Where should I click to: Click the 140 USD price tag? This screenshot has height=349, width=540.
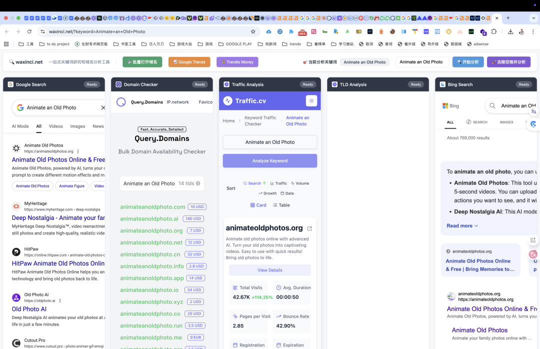click(x=193, y=219)
